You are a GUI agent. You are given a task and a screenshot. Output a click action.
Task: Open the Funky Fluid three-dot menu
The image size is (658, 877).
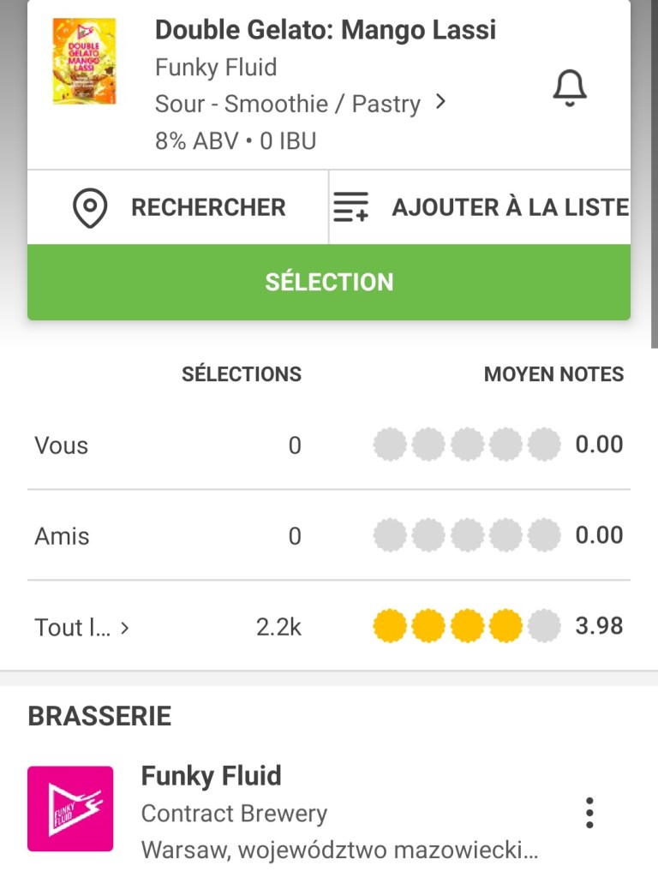[x=589, y=813]
